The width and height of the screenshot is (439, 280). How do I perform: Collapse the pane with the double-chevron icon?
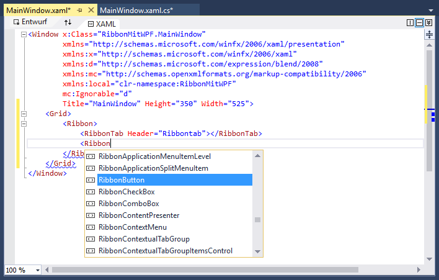[x=428, y=23]
